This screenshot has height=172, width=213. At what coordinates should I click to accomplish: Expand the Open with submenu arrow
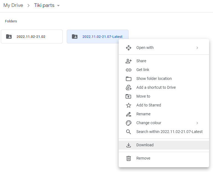pos(197,48)
